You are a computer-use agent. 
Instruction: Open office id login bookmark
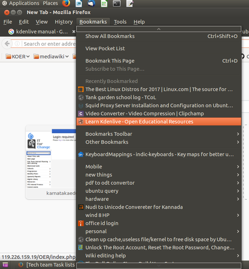tap(159, 223)
